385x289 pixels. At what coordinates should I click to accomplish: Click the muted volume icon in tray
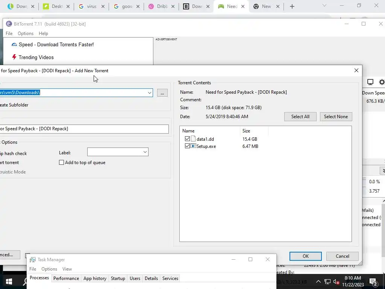point(336,281)
